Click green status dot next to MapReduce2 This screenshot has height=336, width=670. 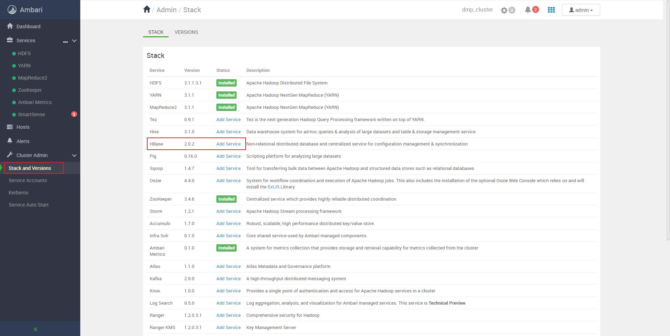(14, 78)
